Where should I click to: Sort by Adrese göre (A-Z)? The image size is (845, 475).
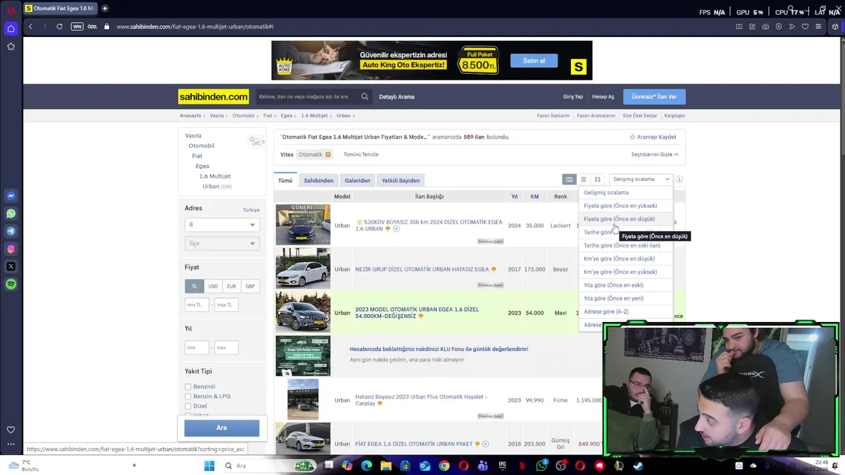pos(606,311)
